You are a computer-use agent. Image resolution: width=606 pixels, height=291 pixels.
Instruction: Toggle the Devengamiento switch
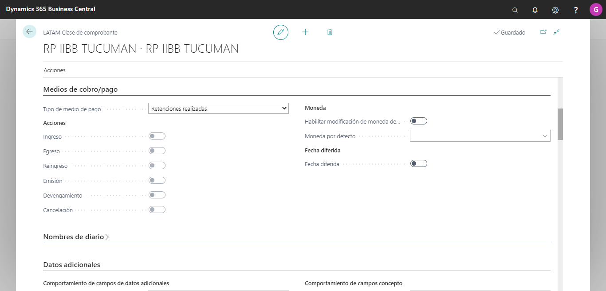pos(157,195)
